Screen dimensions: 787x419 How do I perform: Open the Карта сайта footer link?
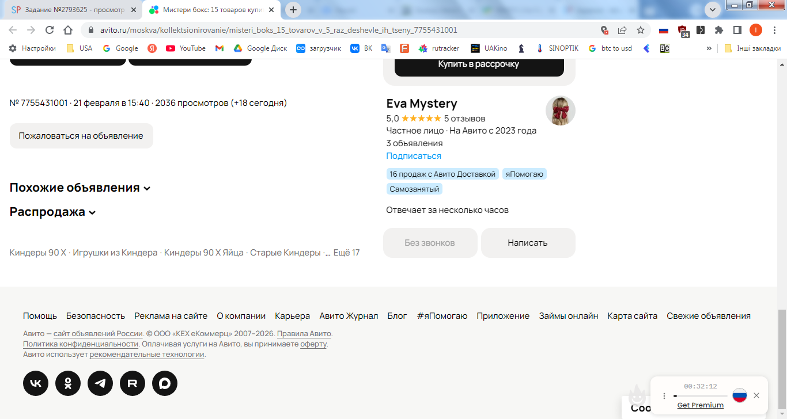coord(633,316)
